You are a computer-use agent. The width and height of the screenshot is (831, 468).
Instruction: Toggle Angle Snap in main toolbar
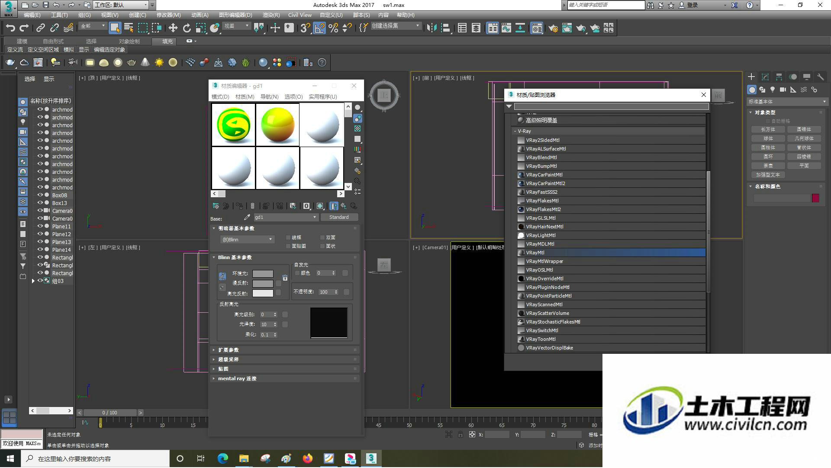(319, 28)
